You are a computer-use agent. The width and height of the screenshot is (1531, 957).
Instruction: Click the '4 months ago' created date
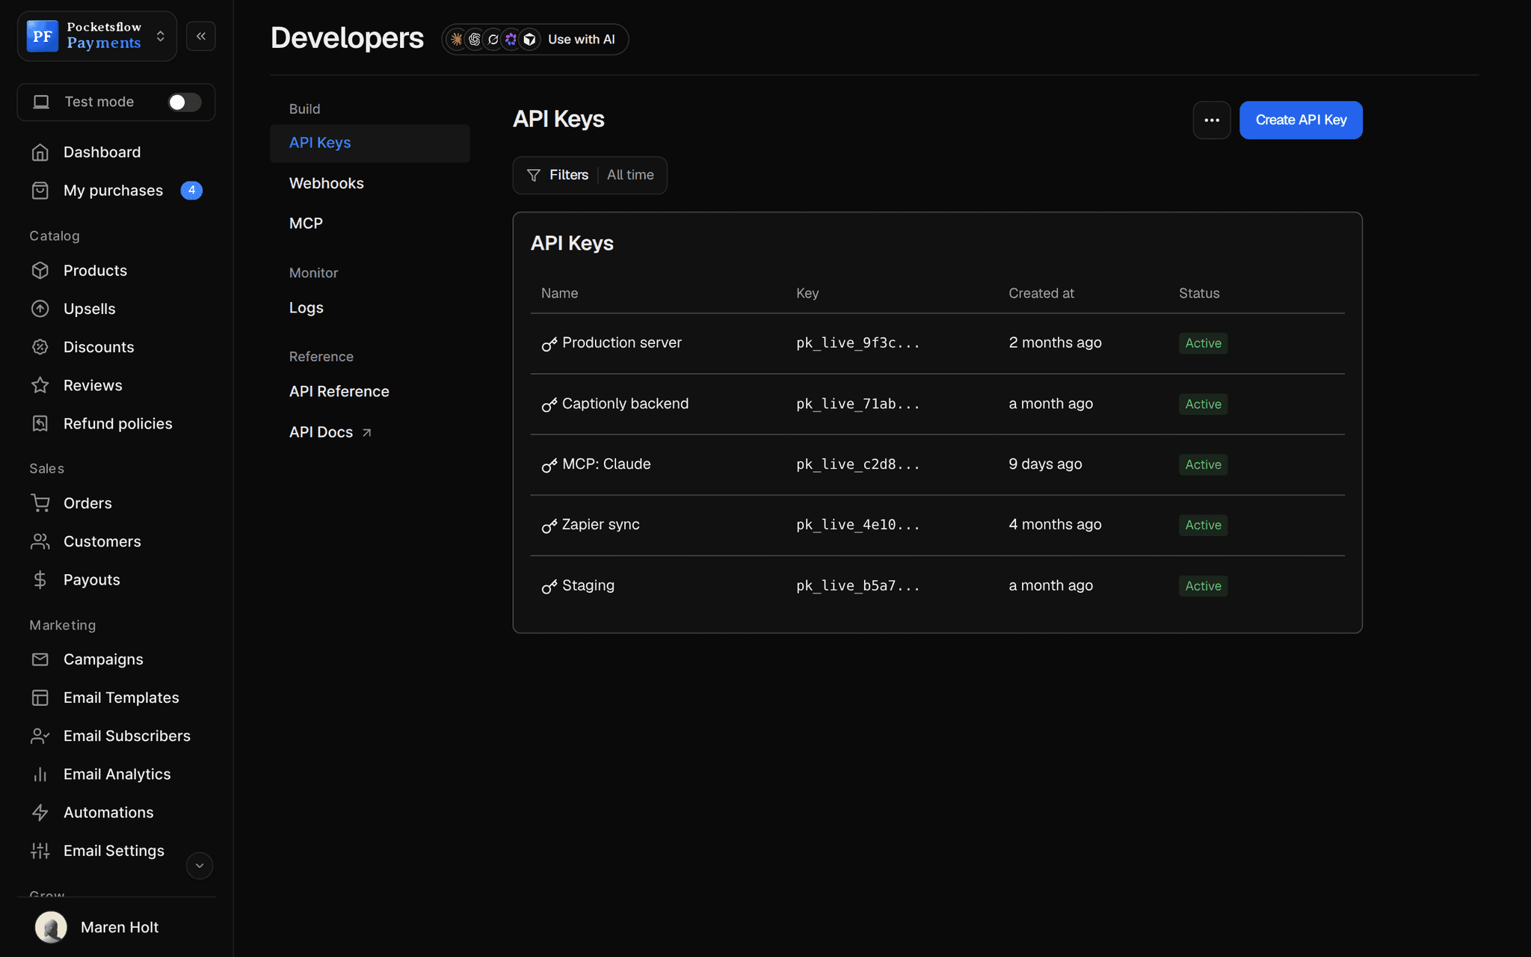(x=1055, y=525)
